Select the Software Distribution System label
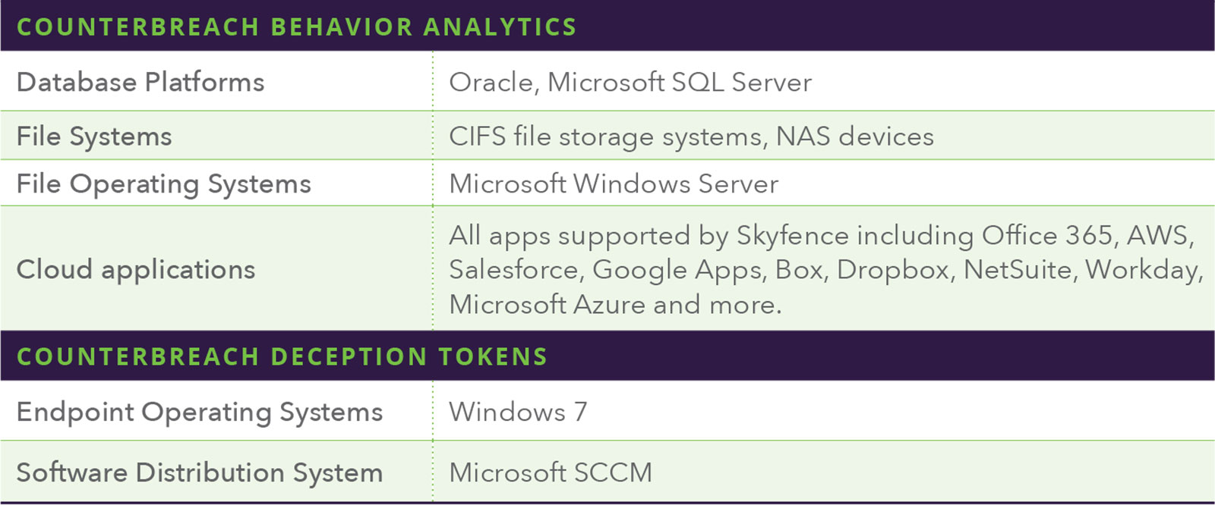The image size is (1215, 505). (x=200, y=473)
